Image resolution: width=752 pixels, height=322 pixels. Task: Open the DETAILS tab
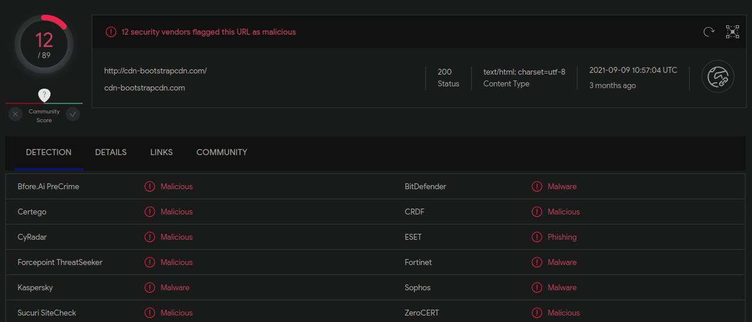pyautogui.click(x=111, y=152)
